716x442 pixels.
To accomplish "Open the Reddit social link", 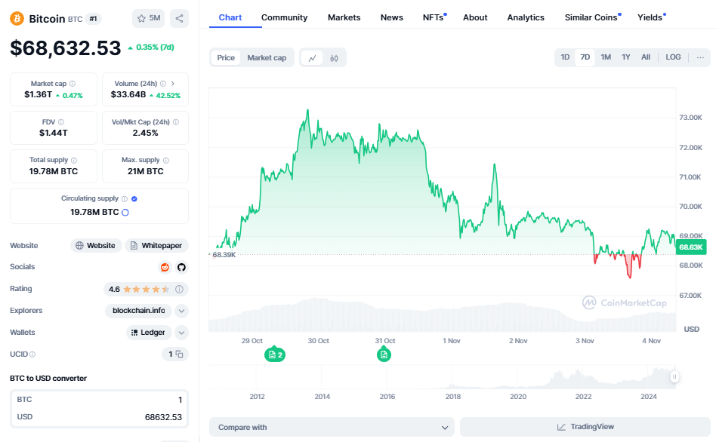I will (165, 267).
